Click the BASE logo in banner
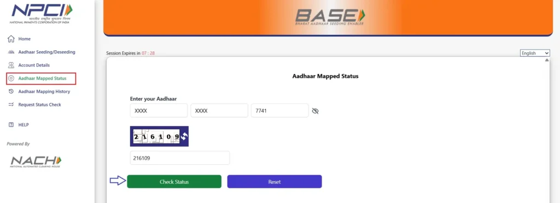This screenshot has width=560, height=203. pos(330,17)
